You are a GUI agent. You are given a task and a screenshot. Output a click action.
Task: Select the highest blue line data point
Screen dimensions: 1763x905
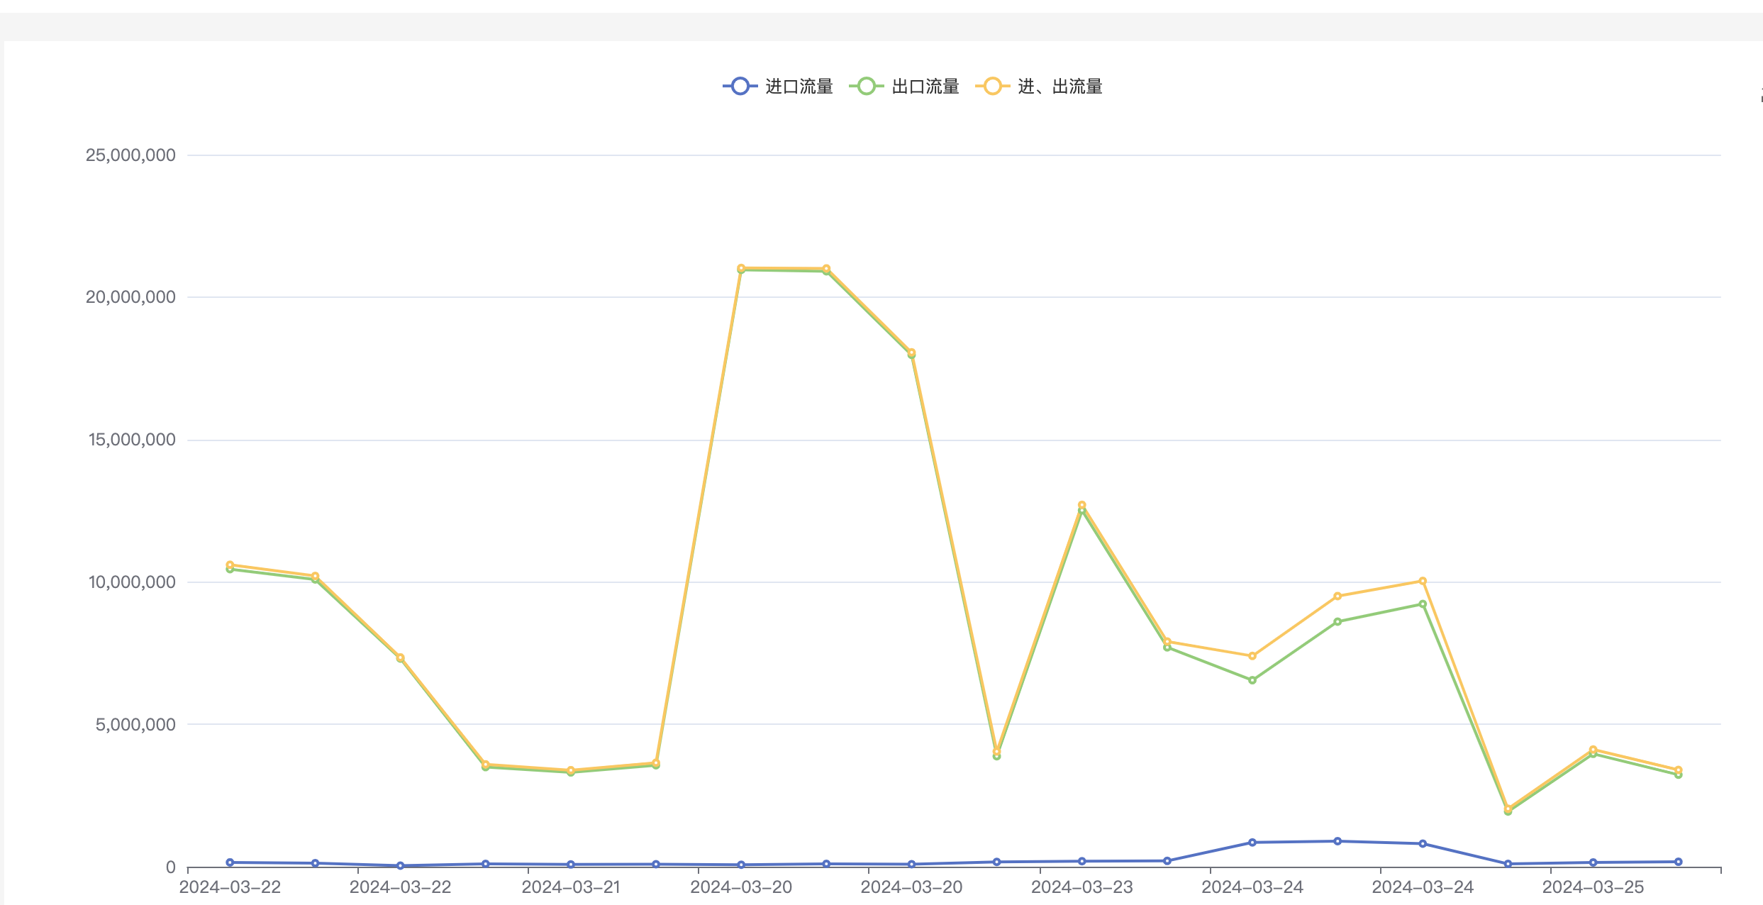[1337, 841]
